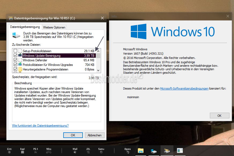Image resolution: width=234 pixels, height=156 pixels.
Task: Click OK in the Disk Cleanup dialog
Action: [73, 135]
